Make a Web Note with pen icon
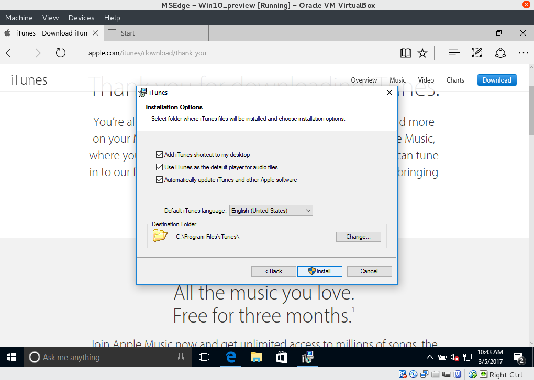This screenshot has width=534, height=380. click(477, 53)
